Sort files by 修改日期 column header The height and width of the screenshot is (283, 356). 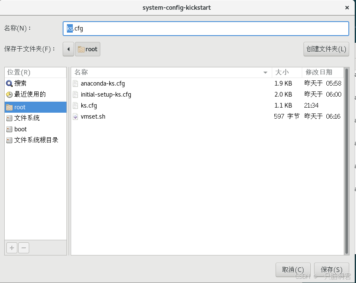pyautogui.click(x=323, y=72)
